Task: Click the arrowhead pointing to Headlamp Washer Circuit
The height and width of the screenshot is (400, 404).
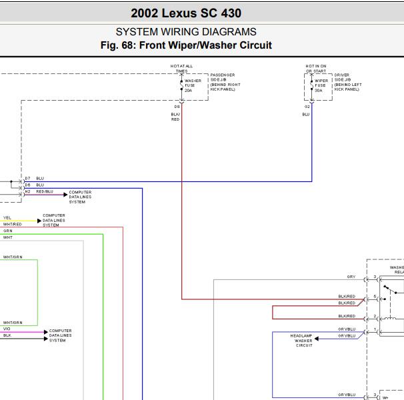Action: click(317, 339)
